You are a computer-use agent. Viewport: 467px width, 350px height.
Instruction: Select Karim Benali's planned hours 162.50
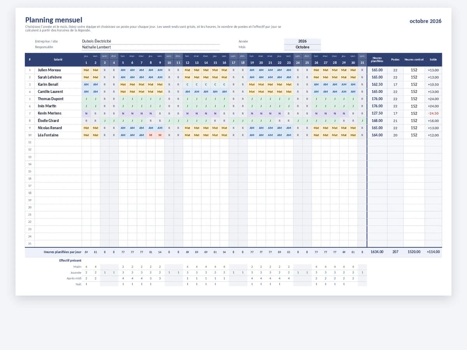click(x=377, y=84)
